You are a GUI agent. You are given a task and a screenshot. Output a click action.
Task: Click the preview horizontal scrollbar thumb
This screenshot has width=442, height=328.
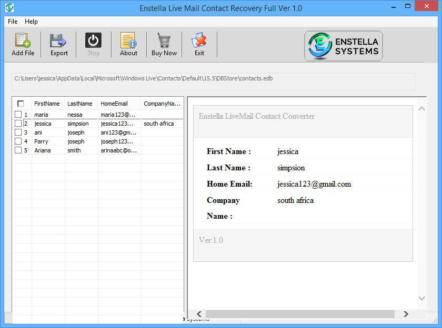[x=300, y=314]
